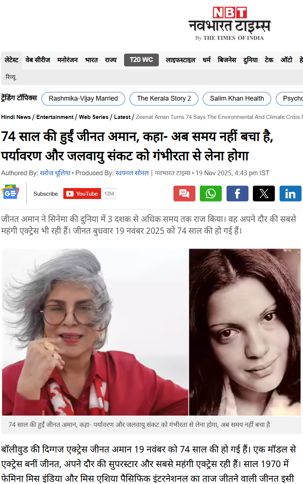The height and width of the screenshot is (484, 303).
Task: Share the article on LinkedIn
Action: (x=291, y=194)
